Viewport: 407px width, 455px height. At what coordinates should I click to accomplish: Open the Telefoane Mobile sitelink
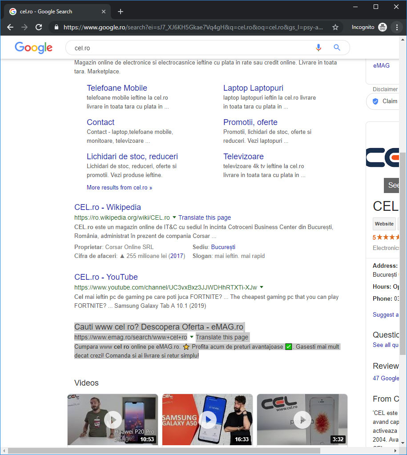(117, 88)
